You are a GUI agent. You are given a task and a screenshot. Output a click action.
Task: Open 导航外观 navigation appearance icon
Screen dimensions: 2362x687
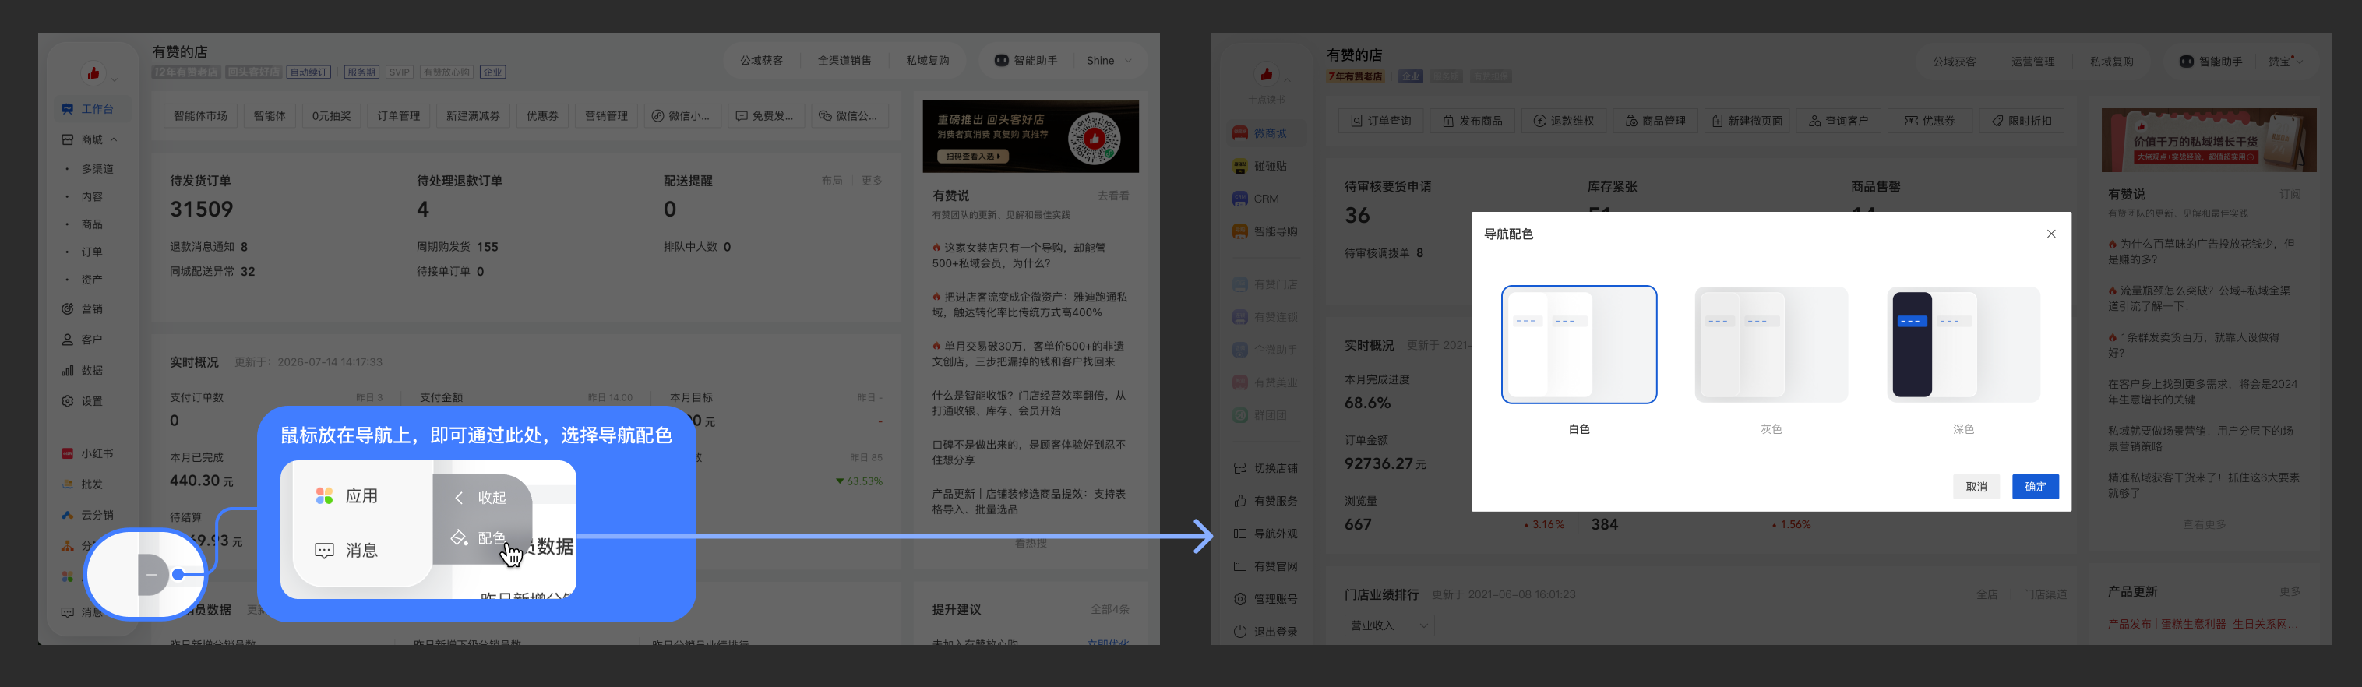(x=1239, y=534)
